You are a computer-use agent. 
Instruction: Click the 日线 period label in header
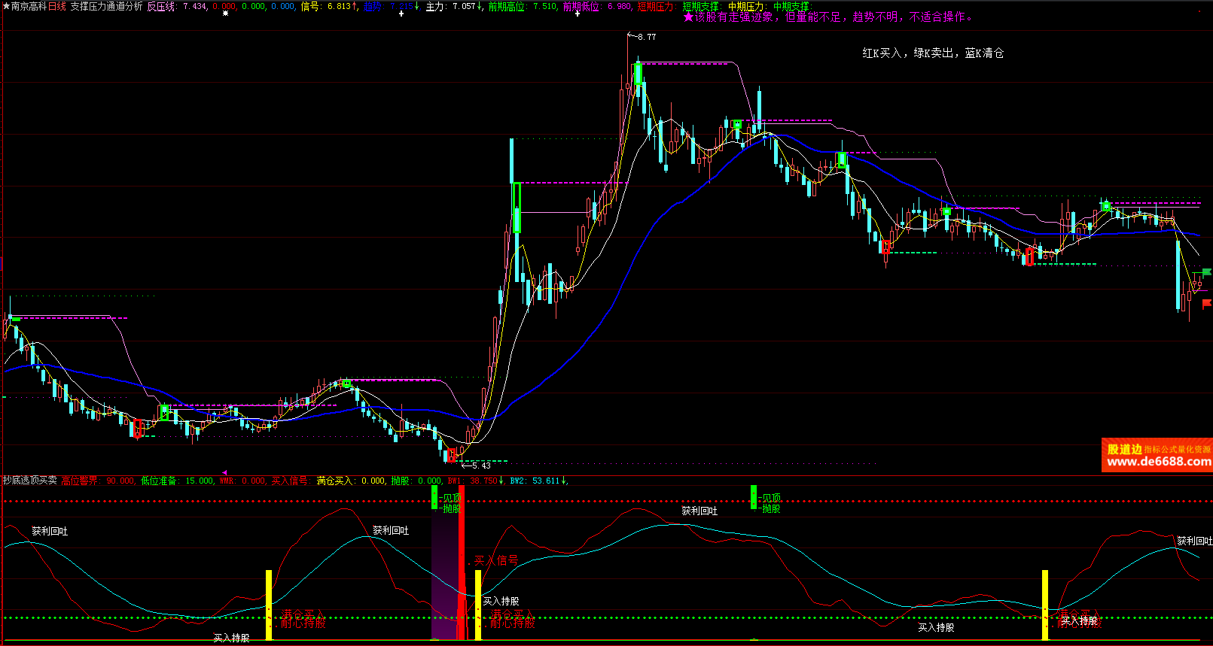pos(57,6)
